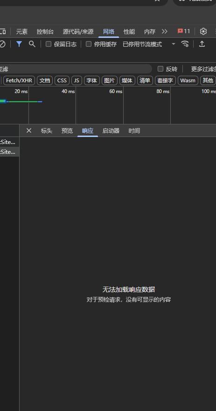Open network search magnifier
Image resolution: width=216 pixels, height=411 pixels.
click(x=32, y=44)
